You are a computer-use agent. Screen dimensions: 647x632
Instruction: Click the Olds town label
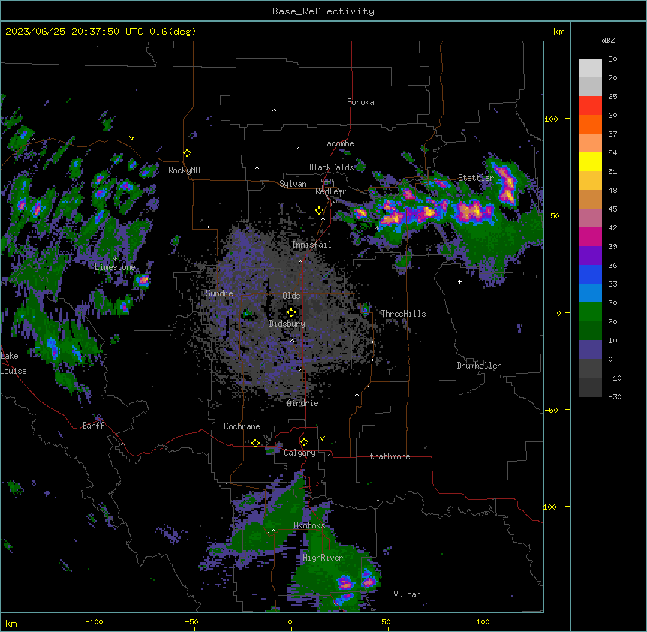click(291, 296)
